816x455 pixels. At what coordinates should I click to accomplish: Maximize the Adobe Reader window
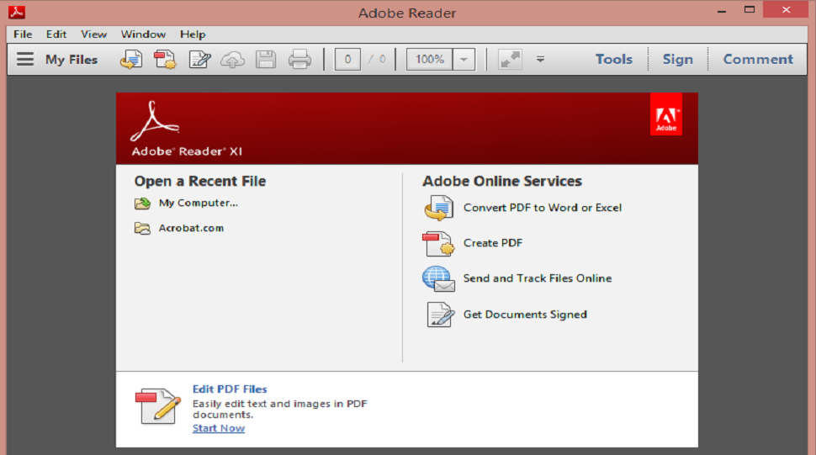click(x=750, y=10)
